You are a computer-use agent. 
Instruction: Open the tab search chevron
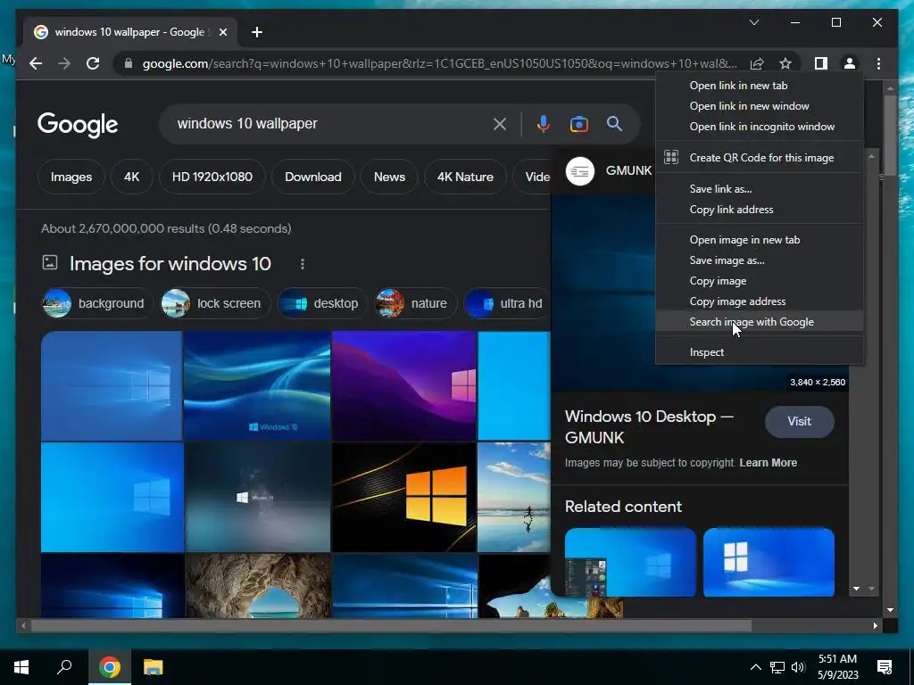pos(753,22)
